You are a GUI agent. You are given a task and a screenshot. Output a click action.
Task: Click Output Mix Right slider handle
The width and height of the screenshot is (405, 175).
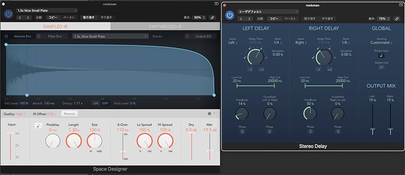coord(390,129)
